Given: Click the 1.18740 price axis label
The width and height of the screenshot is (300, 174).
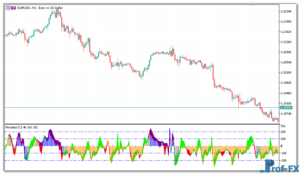Looking at the screenshot, I should coord(287,113).
